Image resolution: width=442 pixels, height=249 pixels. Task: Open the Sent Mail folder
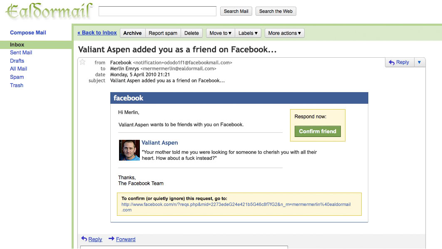pyautogui.click(x=21, y=53)
